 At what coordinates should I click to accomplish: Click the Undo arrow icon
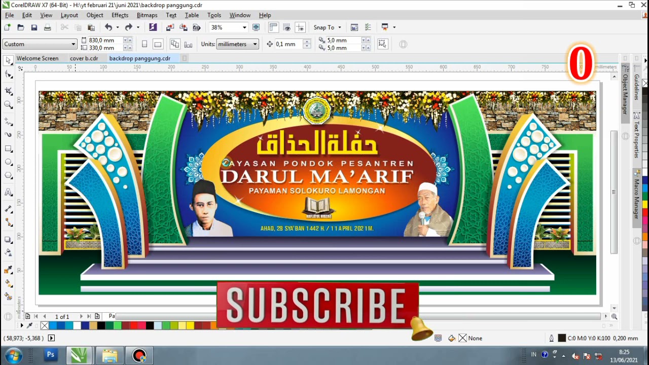tap(109, 27)
